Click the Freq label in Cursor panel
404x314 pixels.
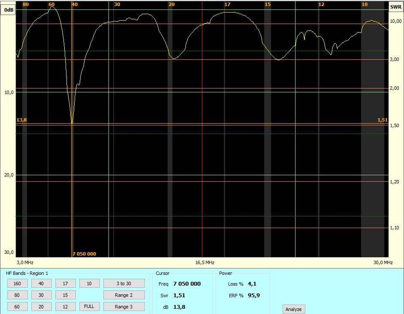pyautogui.click(x=163, y=284)
